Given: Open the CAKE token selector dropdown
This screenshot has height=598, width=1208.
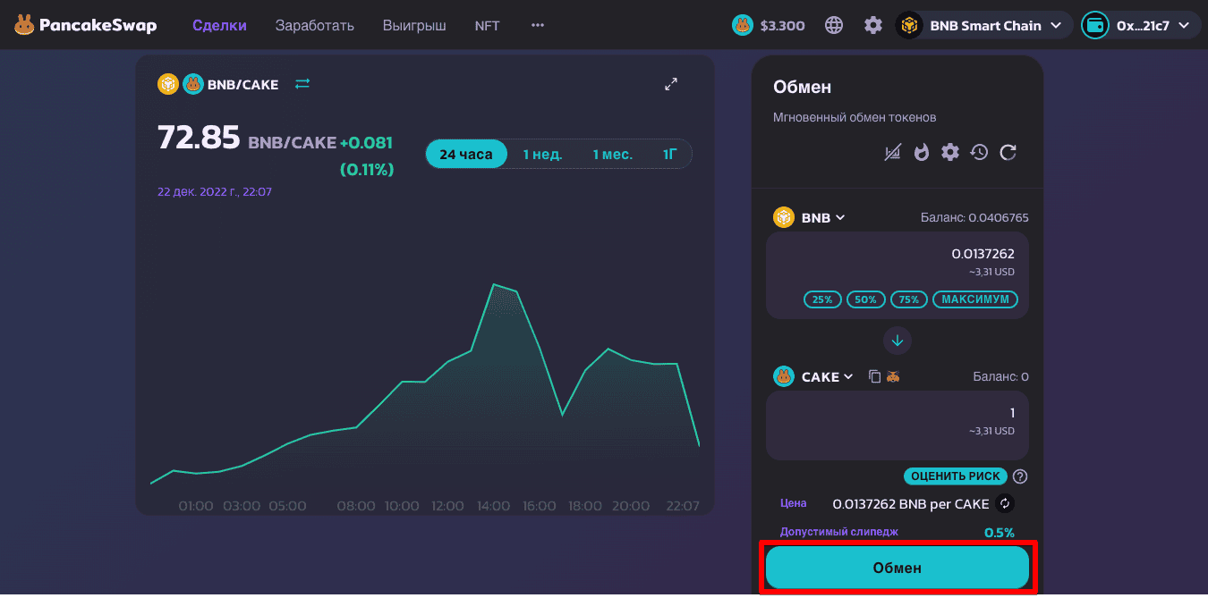Looking at the screenshot, I should (813, 376).
